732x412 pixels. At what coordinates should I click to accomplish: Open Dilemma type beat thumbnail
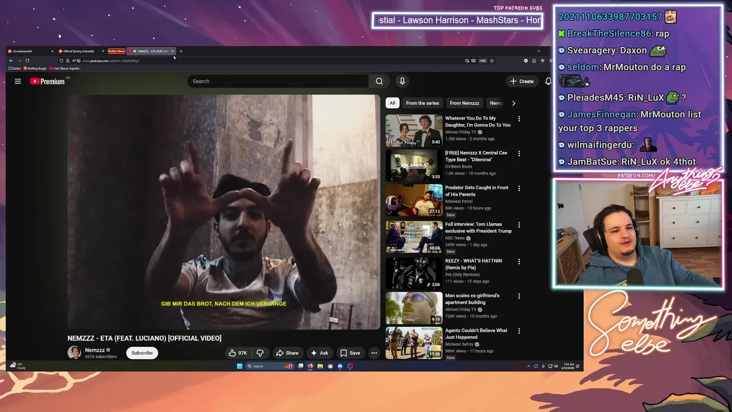414,165
